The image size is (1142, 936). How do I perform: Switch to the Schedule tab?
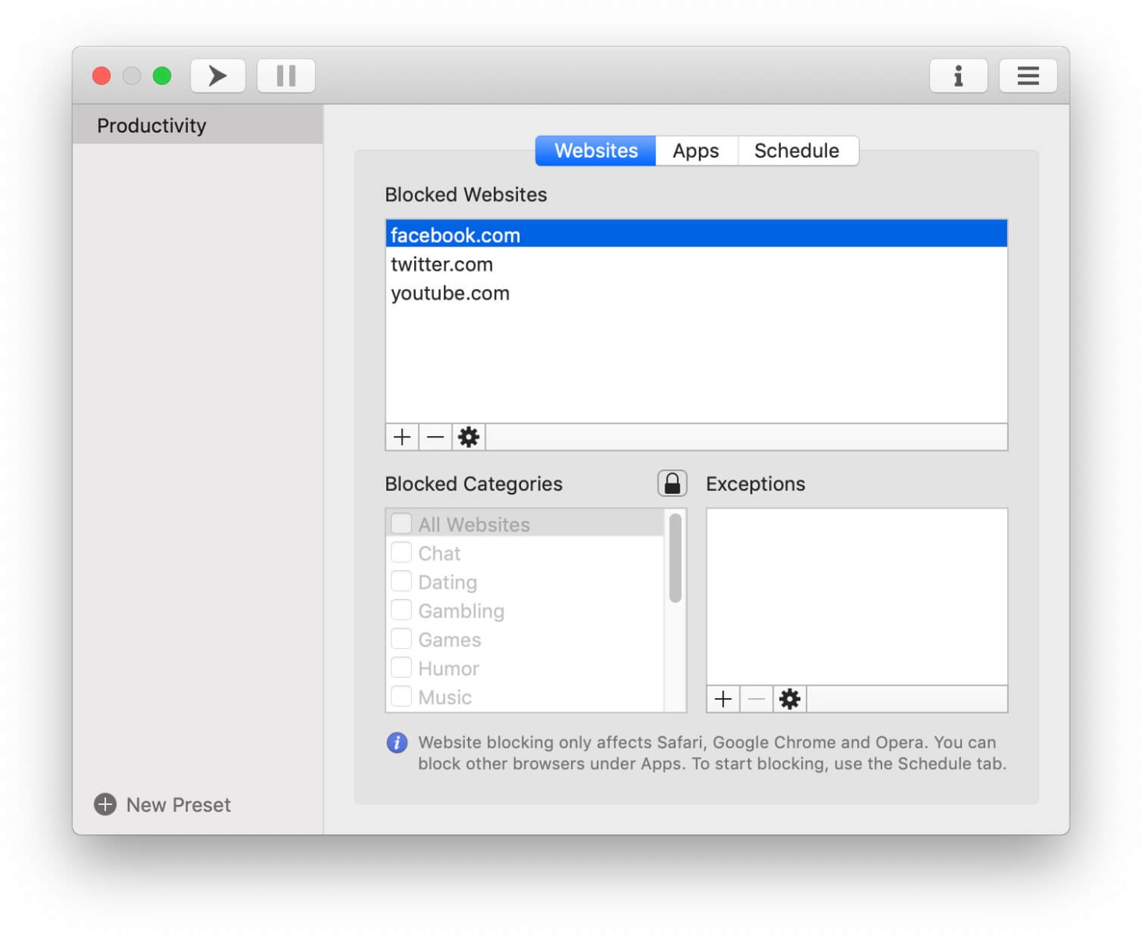(x=796, y=151)
